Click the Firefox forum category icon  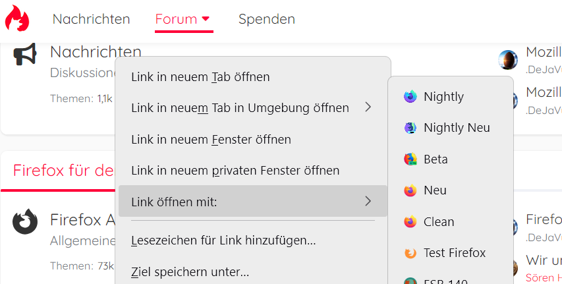pos(25,221)
